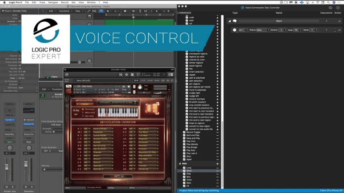
Task: Open the Dynamic Expression Long articulation dropdown
Action: 118,103
